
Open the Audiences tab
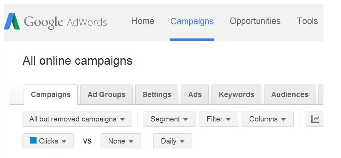tap(290, 95)
